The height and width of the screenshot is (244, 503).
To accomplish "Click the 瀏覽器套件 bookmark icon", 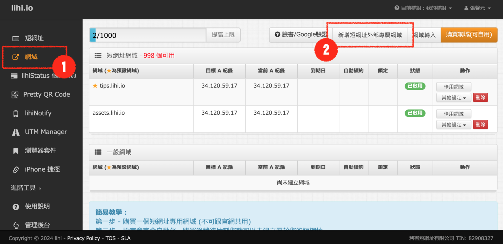I will pyautogui.click(x=16, y=151).
